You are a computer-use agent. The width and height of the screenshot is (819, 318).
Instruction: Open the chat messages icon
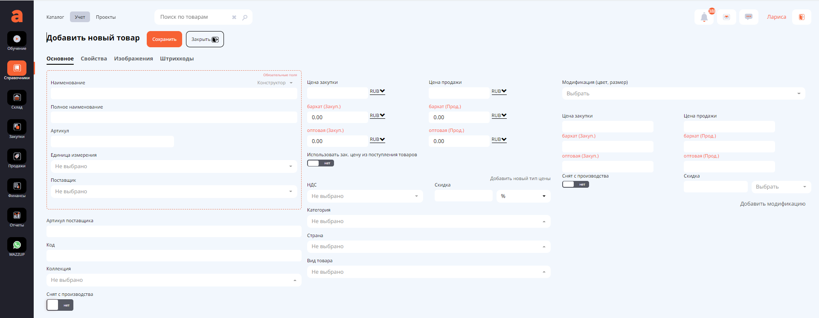click(748, 17)
